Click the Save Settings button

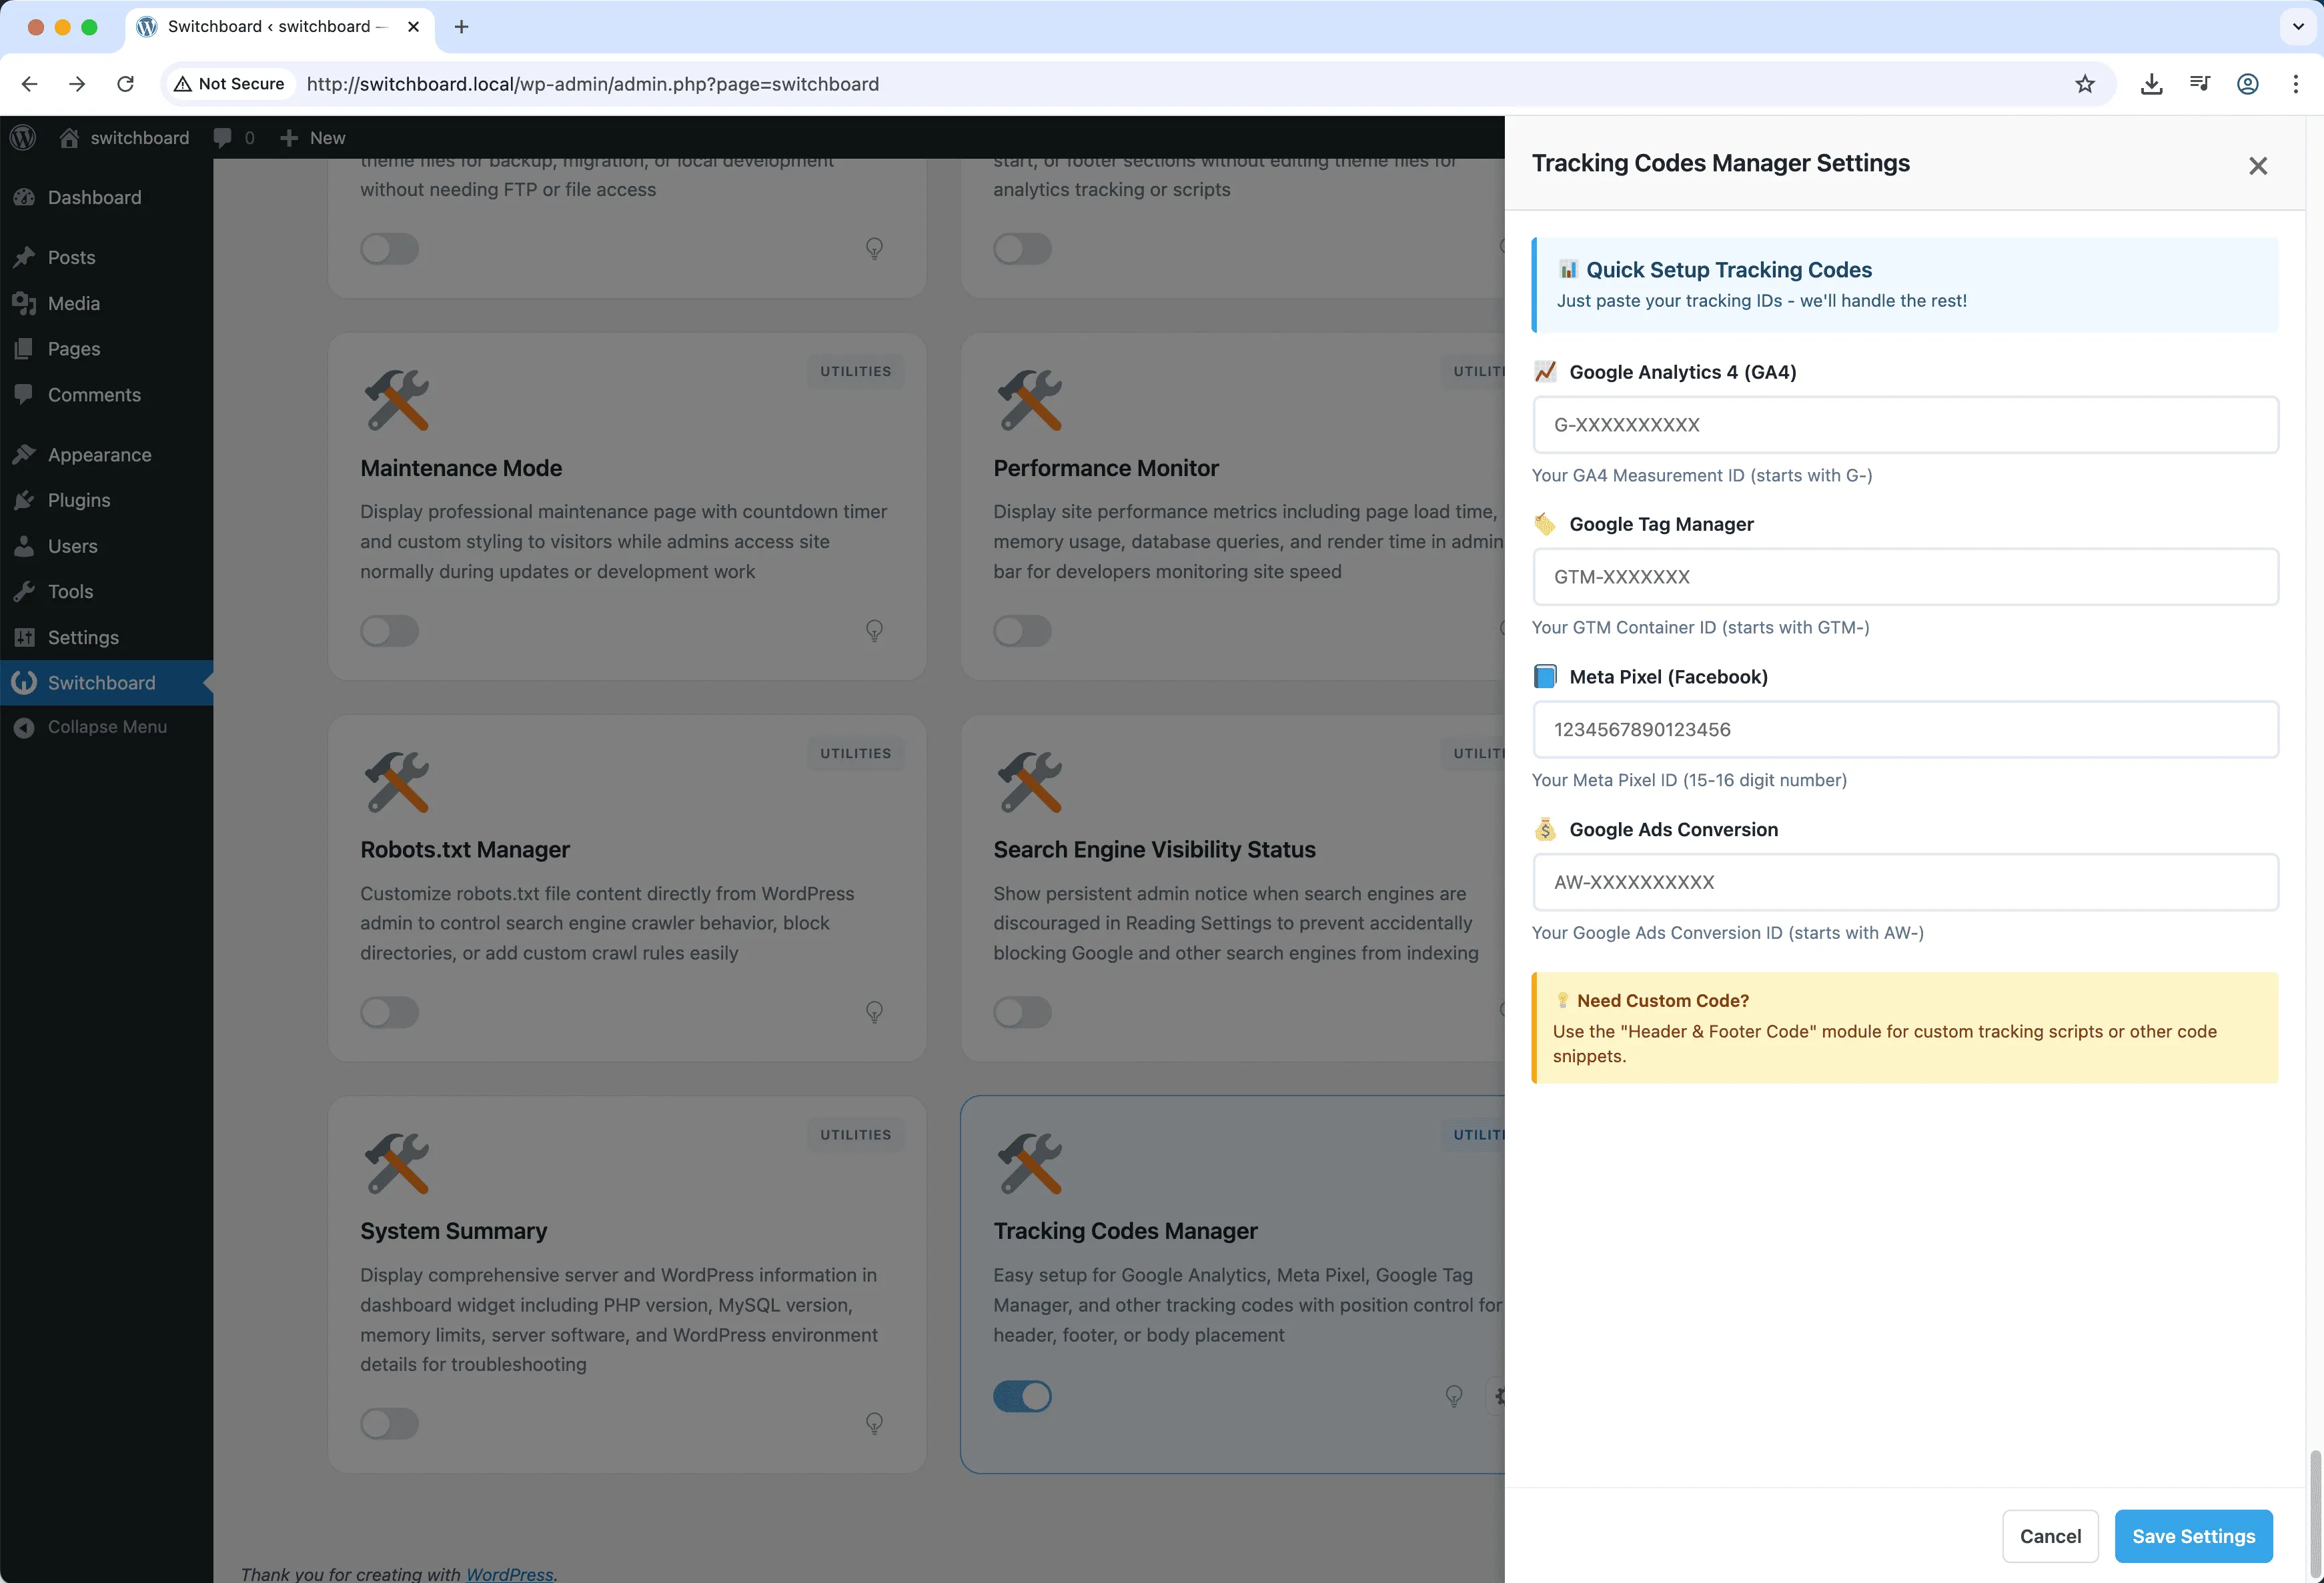2193,1536
